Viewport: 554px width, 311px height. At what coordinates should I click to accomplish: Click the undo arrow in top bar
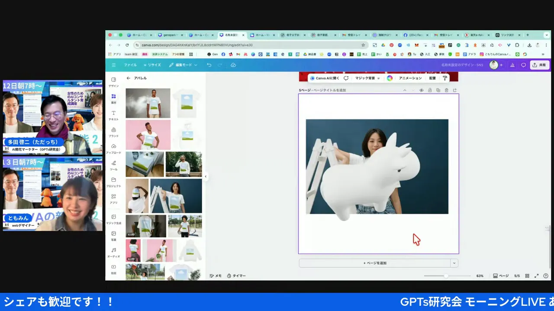point(209,65)
